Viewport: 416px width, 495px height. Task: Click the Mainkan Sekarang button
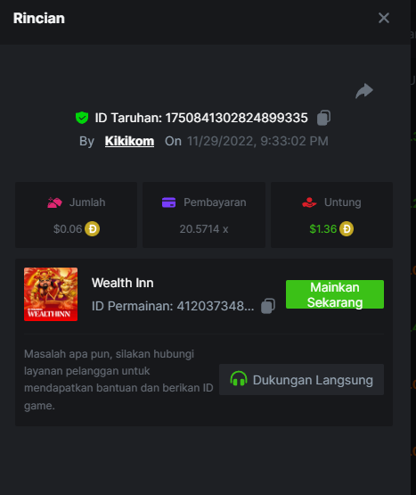tap(335, 294)
